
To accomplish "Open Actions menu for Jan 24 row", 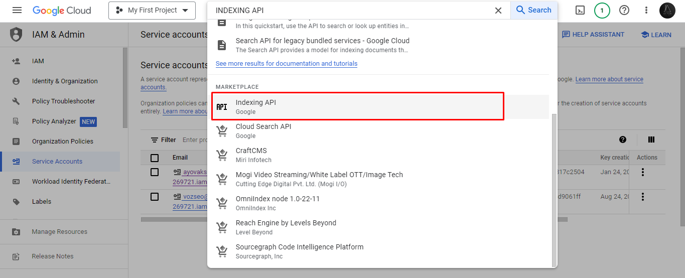I will point(643,172).
